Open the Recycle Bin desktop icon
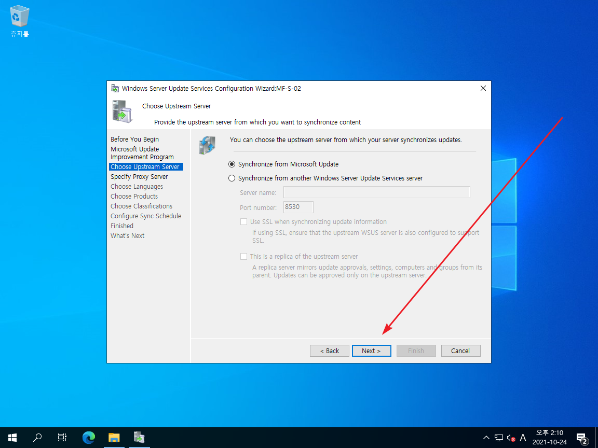This screenshot has height=448, width=598. [x=19, y=21]
